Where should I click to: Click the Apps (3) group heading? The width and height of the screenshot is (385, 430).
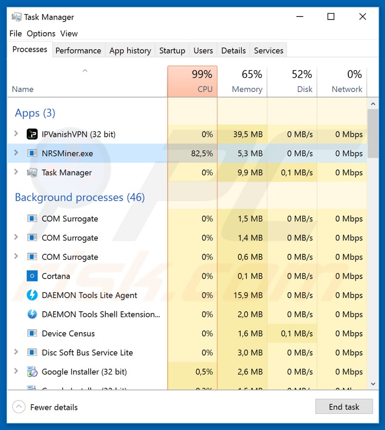coord(35,113)
